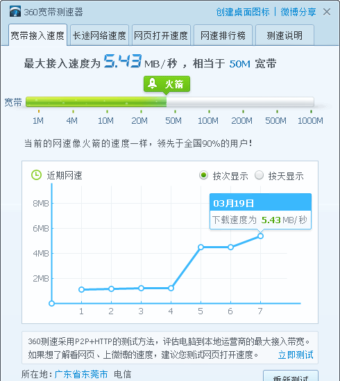
Task: Click the 创建桌面图标 link
Action: 243,12
